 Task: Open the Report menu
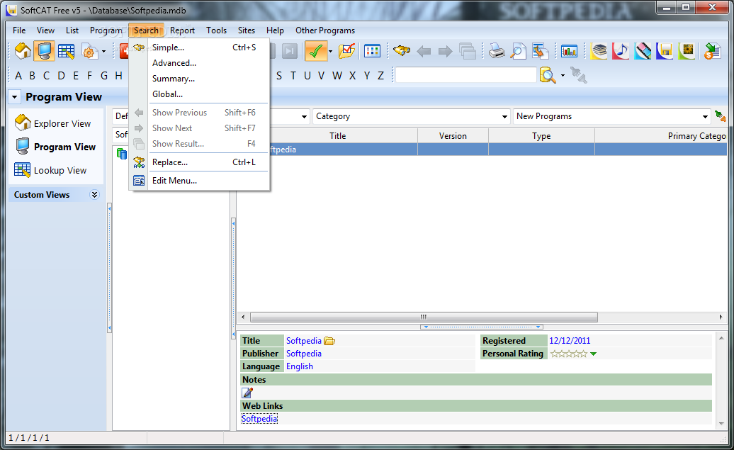[182, 30]
